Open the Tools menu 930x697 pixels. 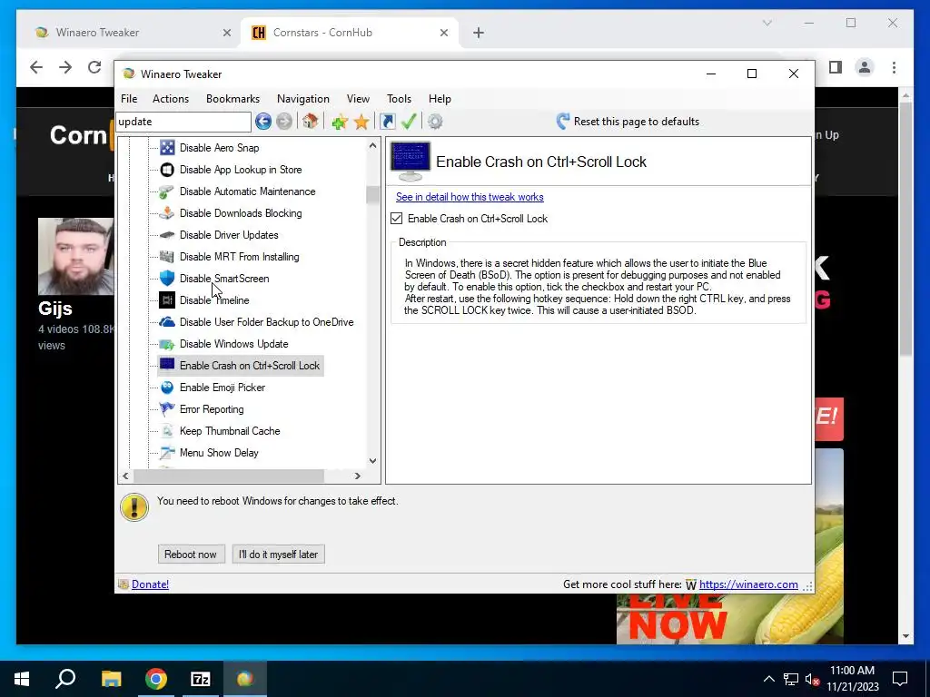click(400, 99)
